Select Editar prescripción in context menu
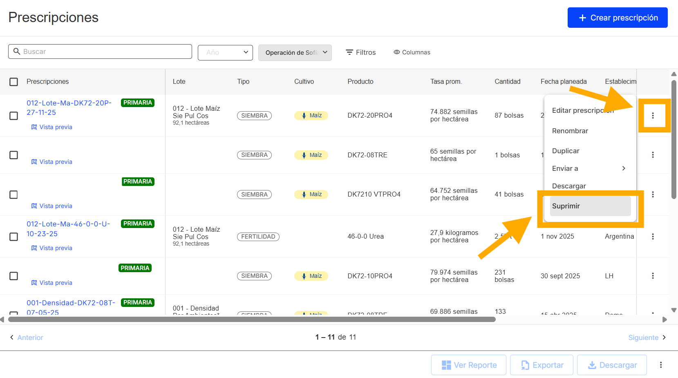Screen dimensions: 678x378 pos(583,110)
